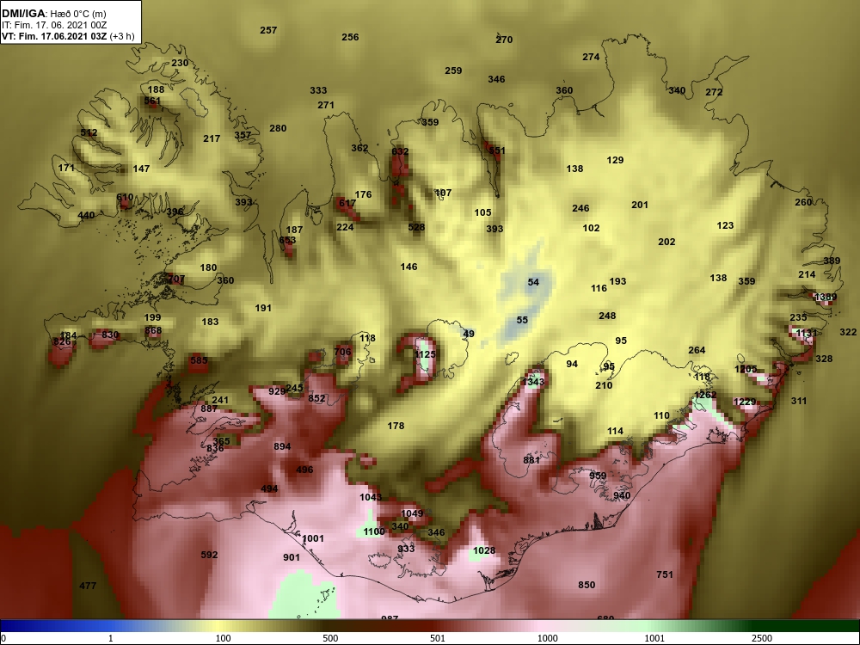Click the 'VT: Fim. 17.06.2021 03Z (+3 h)' line

(67, 36)
